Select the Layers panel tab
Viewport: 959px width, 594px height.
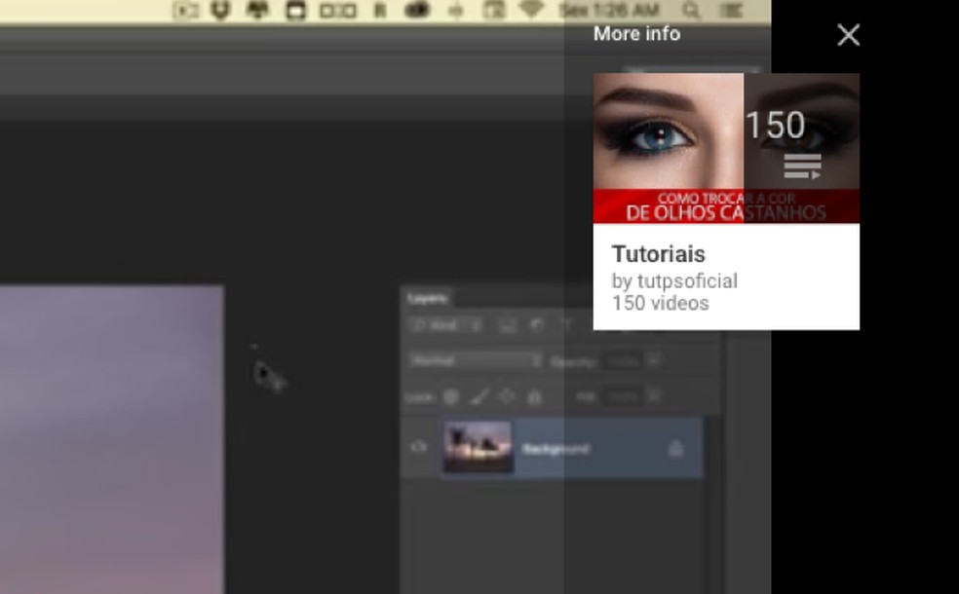click(426, 299)
